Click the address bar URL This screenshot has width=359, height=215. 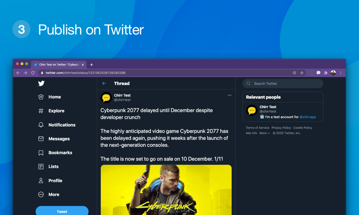click(86, 73)
